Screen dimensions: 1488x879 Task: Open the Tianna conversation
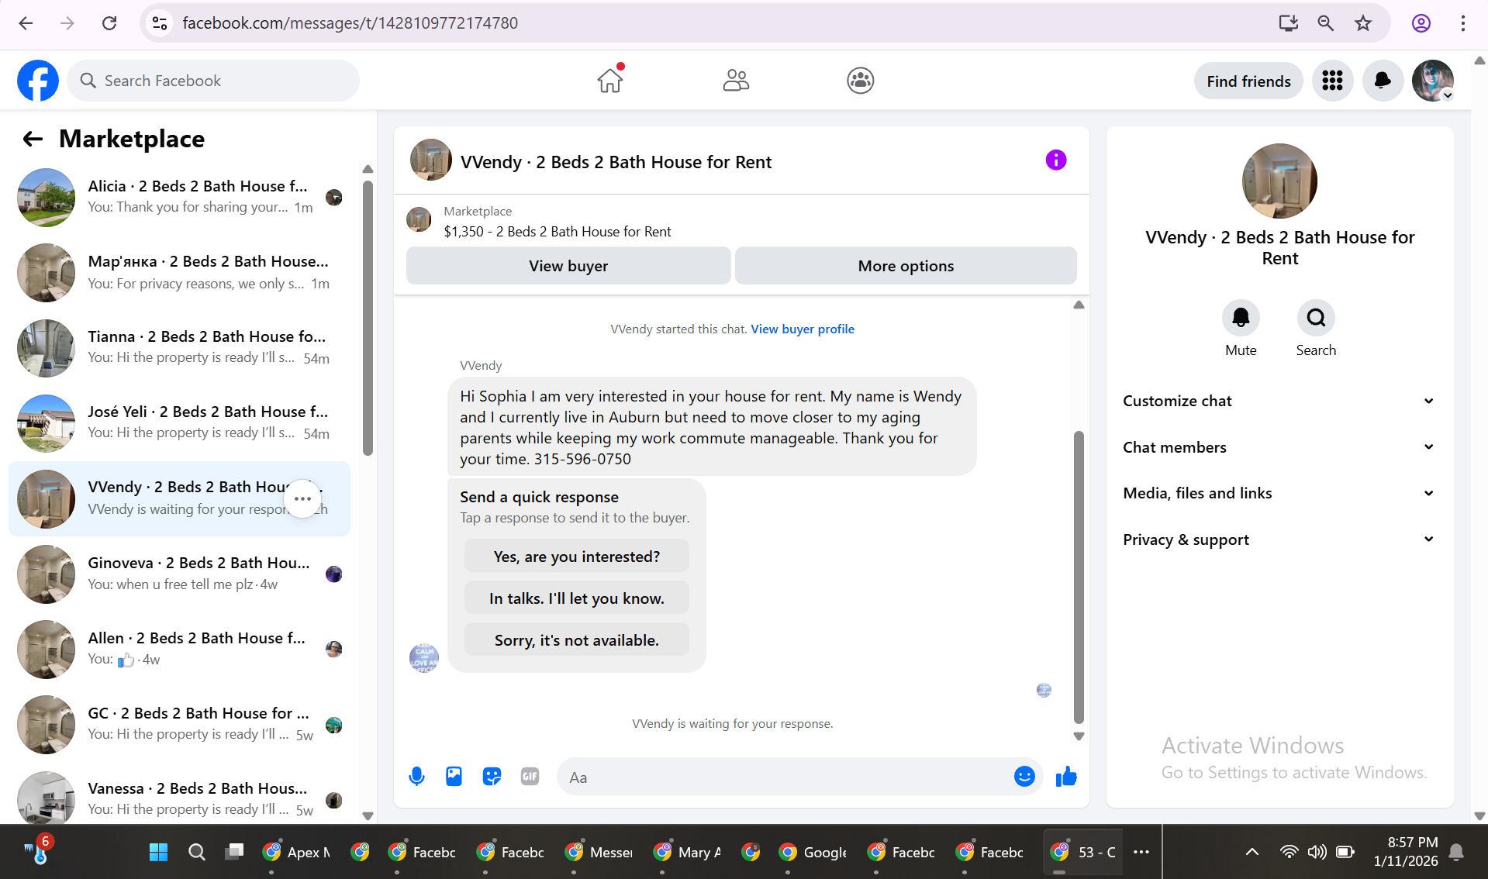180,347
